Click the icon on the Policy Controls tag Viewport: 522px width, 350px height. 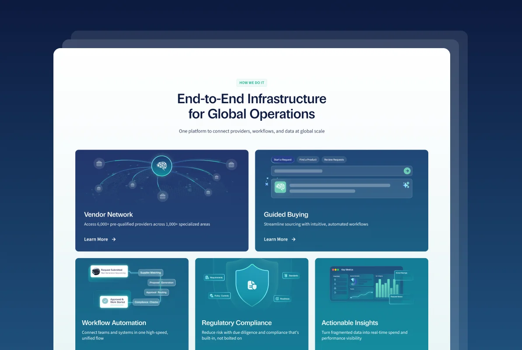(x=212, y=296)
